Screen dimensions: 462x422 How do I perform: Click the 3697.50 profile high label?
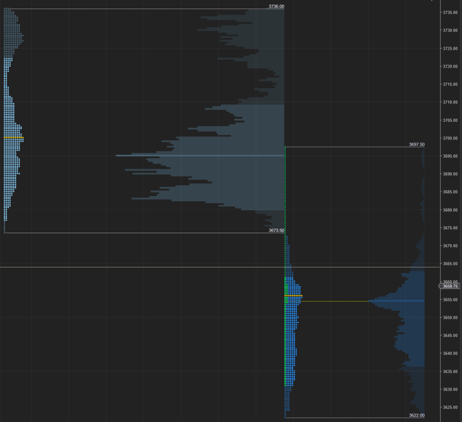(417, 145)
